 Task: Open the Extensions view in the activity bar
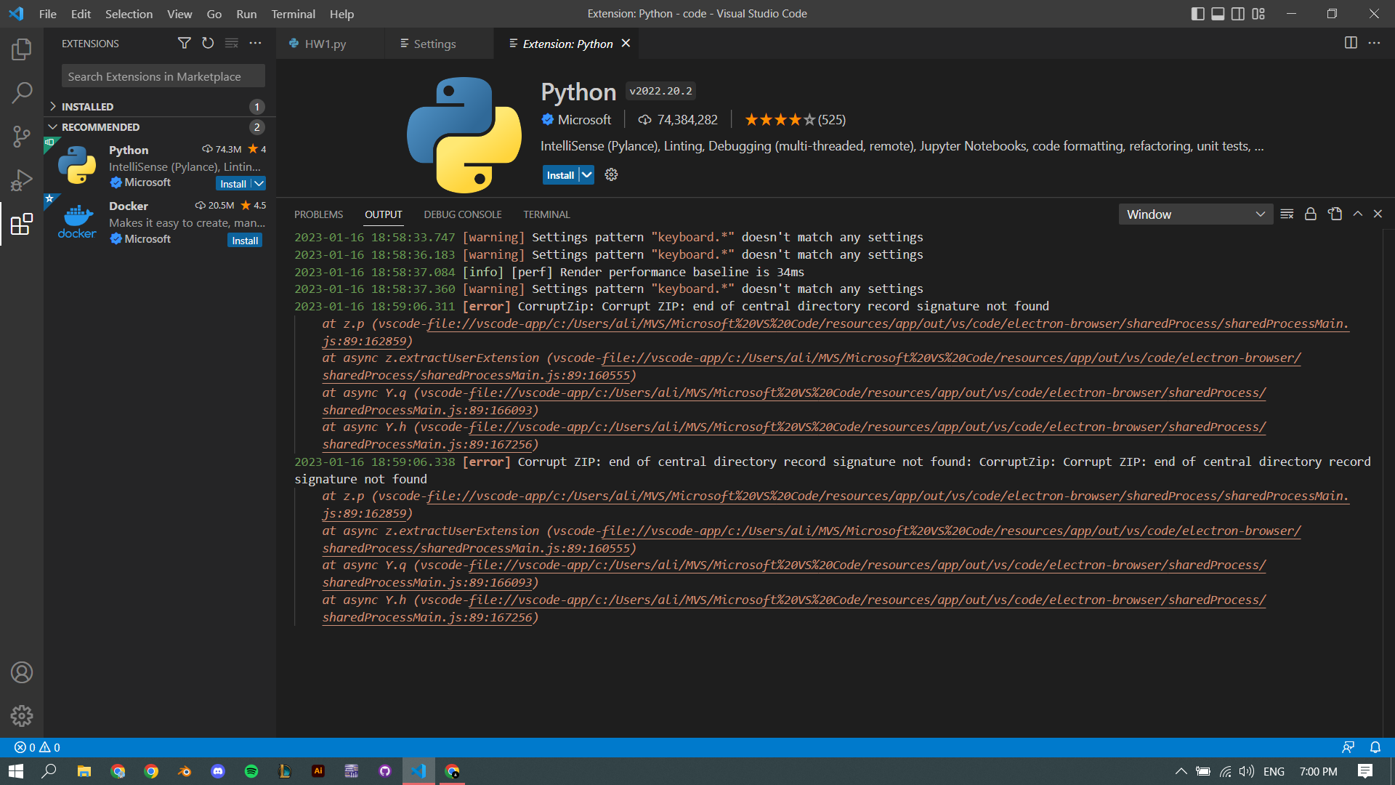coord(21,225)
